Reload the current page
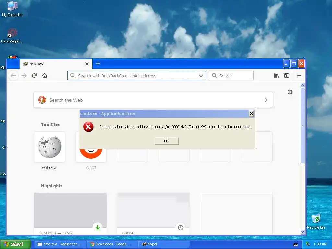The image size is (332, 249). (x=34, y=76)
